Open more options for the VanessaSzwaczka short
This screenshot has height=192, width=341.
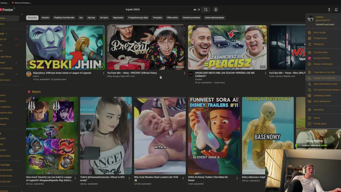click(129, 178)
